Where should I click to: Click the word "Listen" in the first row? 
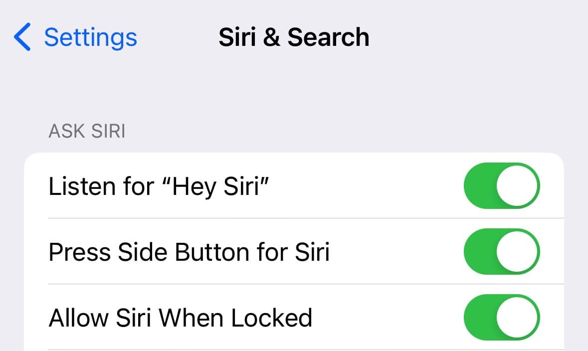tap(74, 186)
